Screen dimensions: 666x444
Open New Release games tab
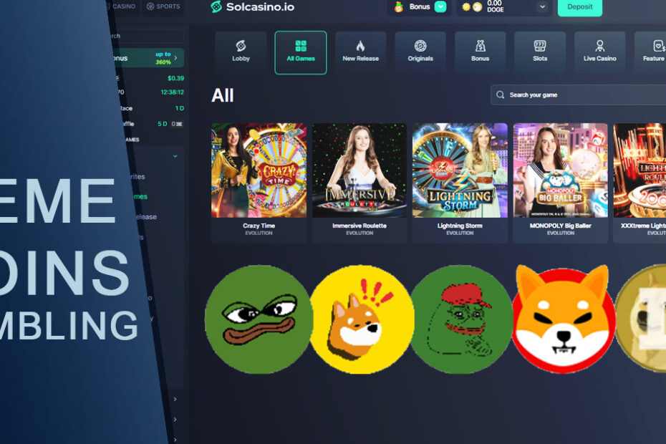[361, 53]
